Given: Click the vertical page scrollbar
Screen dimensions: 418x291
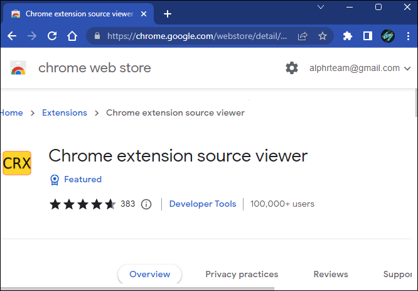Looking at the screenshot, I should pyautogui.click(x=416, y=103).
